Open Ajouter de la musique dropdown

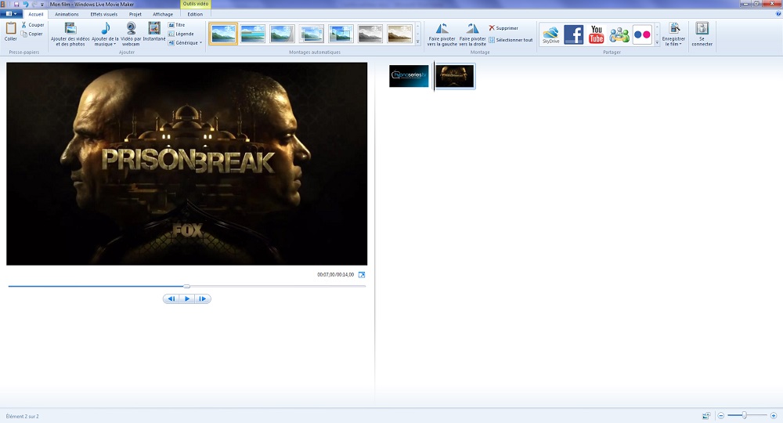pyautogui.click(x=106, y=34)
